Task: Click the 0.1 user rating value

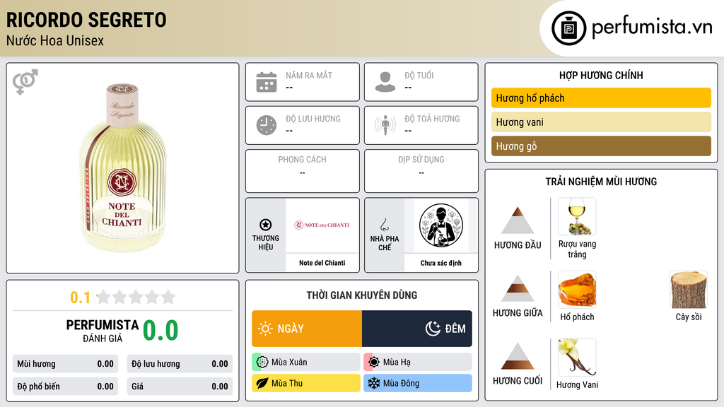Action: point(80,297)
